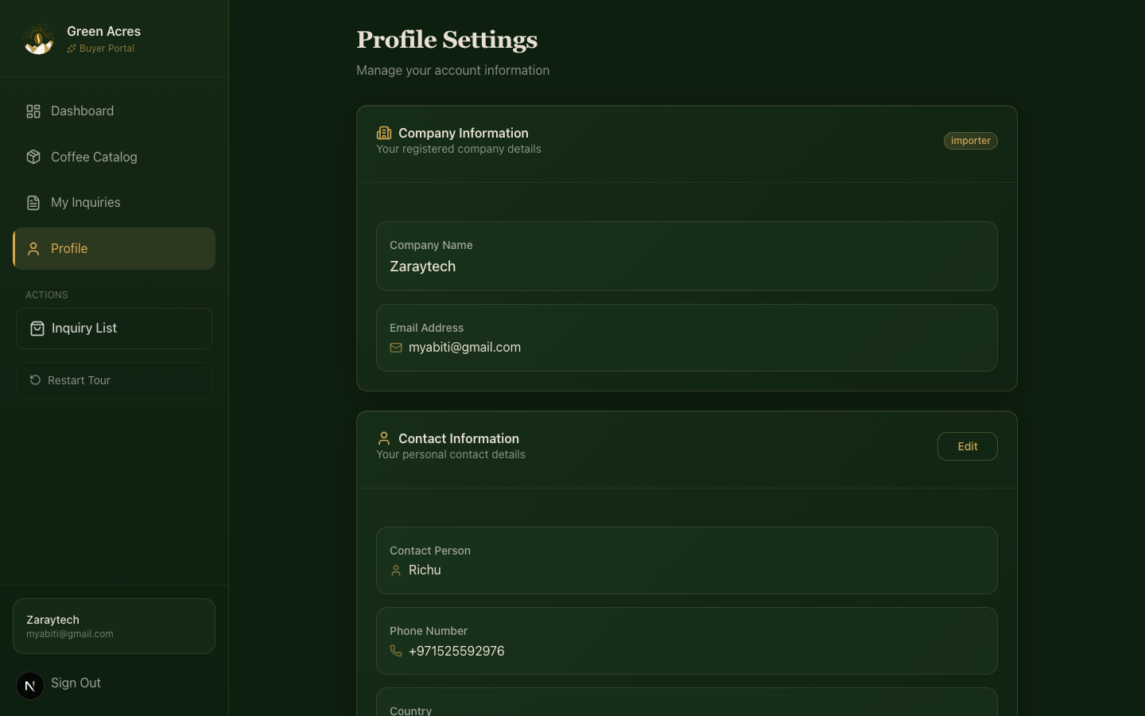Screen dimensions: 1145x716
Task: Click the round N avatar icon
Action: (30, 686)
